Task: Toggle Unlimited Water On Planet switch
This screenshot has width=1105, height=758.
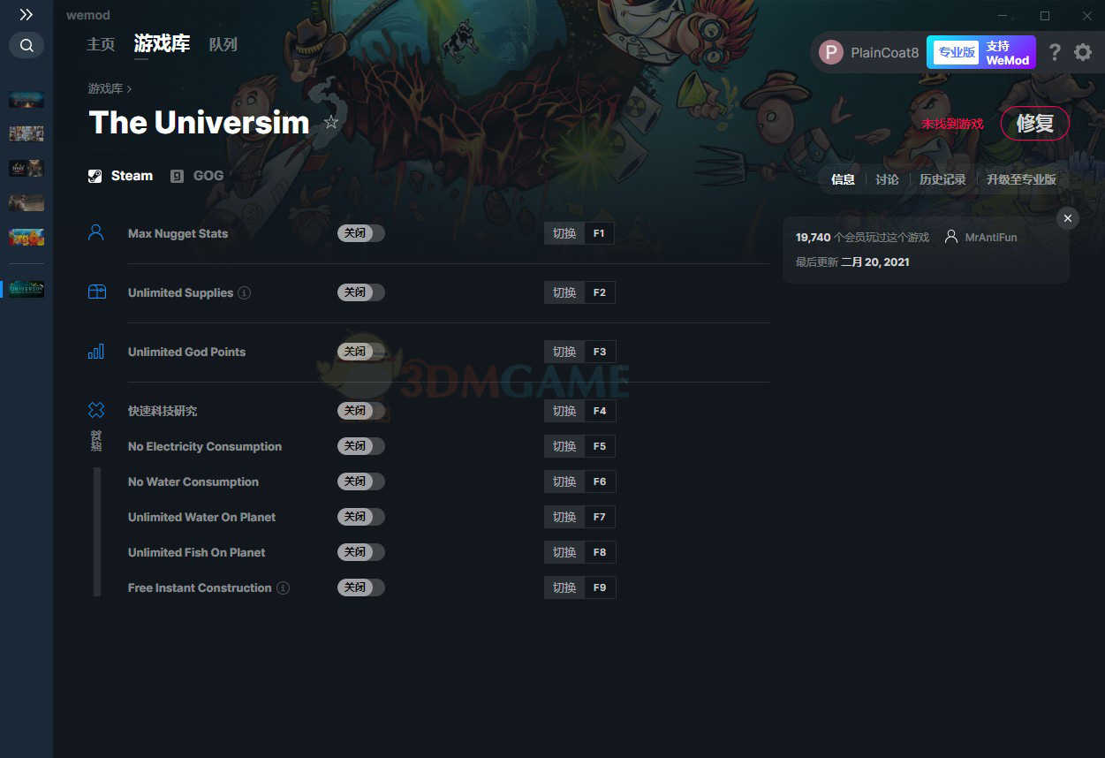Action: click(x=361, y=517)
